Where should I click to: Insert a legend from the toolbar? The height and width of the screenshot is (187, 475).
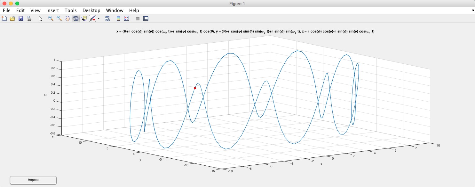point(126,18)
